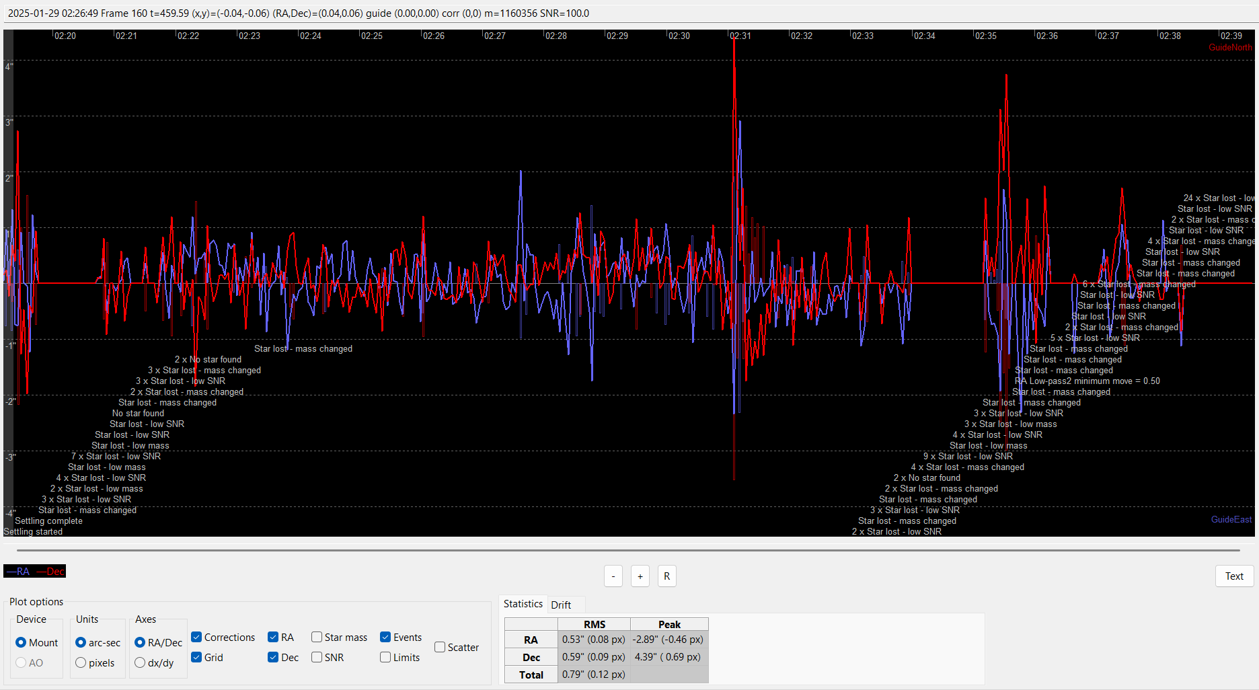Click the RMS column header
Viewport: 1259px width, 690px height.
(594, 624)
